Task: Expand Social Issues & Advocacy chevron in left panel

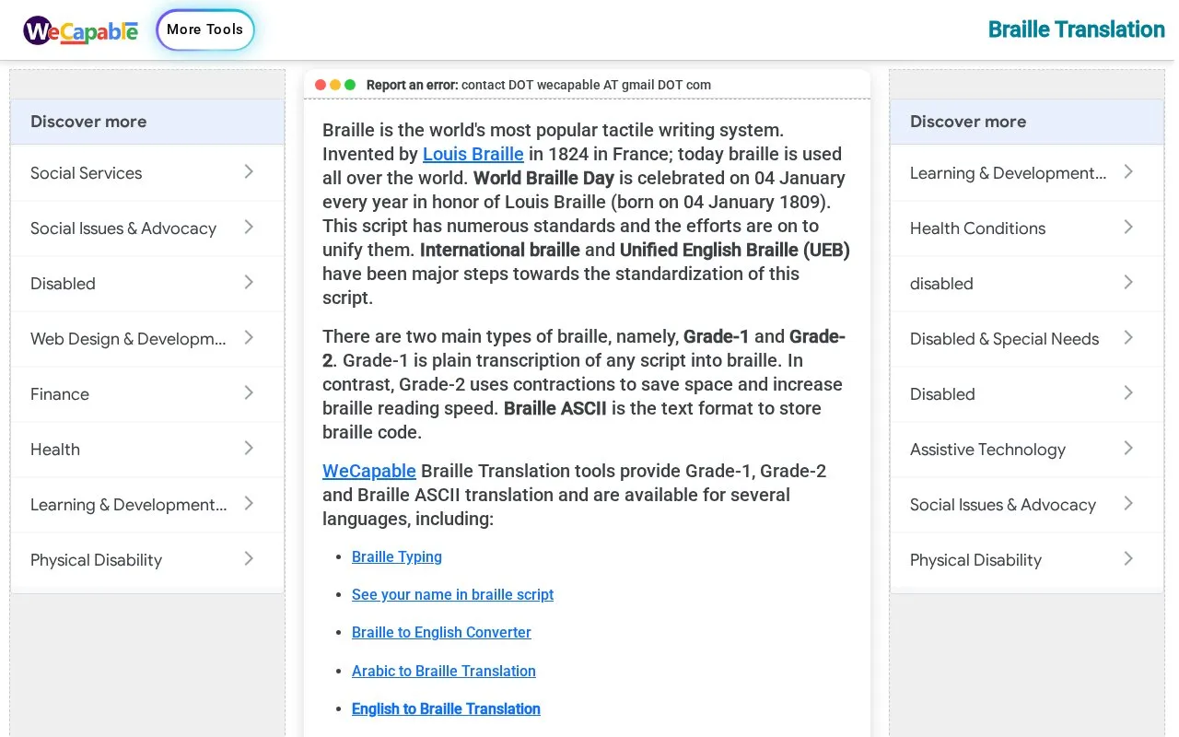Action: point(249,227)
